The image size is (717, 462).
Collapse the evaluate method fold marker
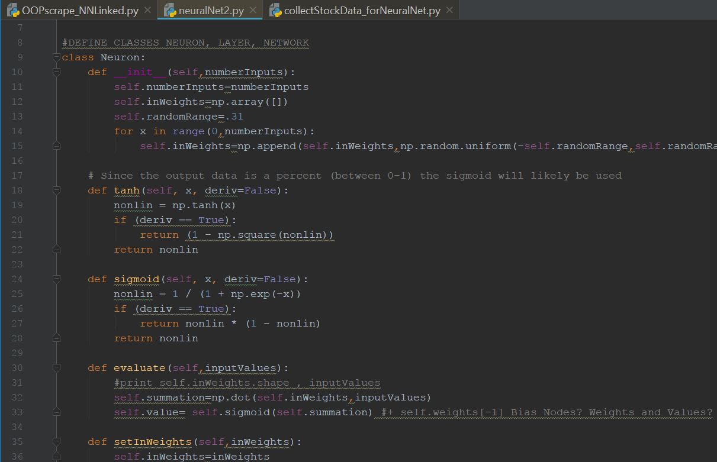coord(56,368)
